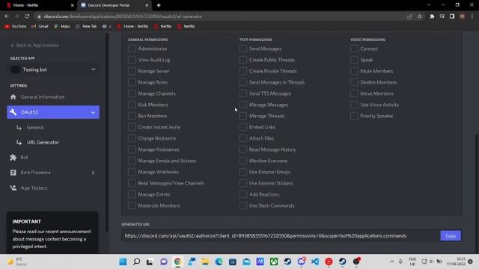Switch to the Home - Netflix tab
The height and width of the screenshot is (269, 479).
coord(40,5)
